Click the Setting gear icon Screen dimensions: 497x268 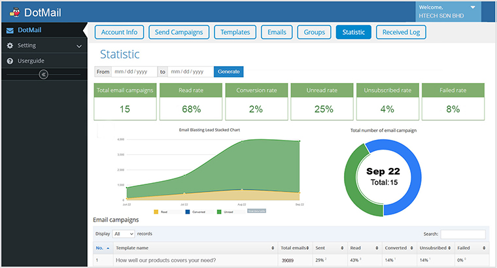(10, 46)
